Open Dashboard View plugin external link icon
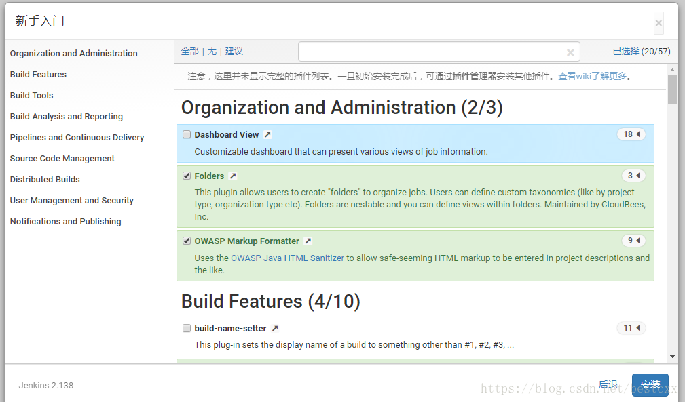Viewport: 685px width, 402px height. [267, 135]
